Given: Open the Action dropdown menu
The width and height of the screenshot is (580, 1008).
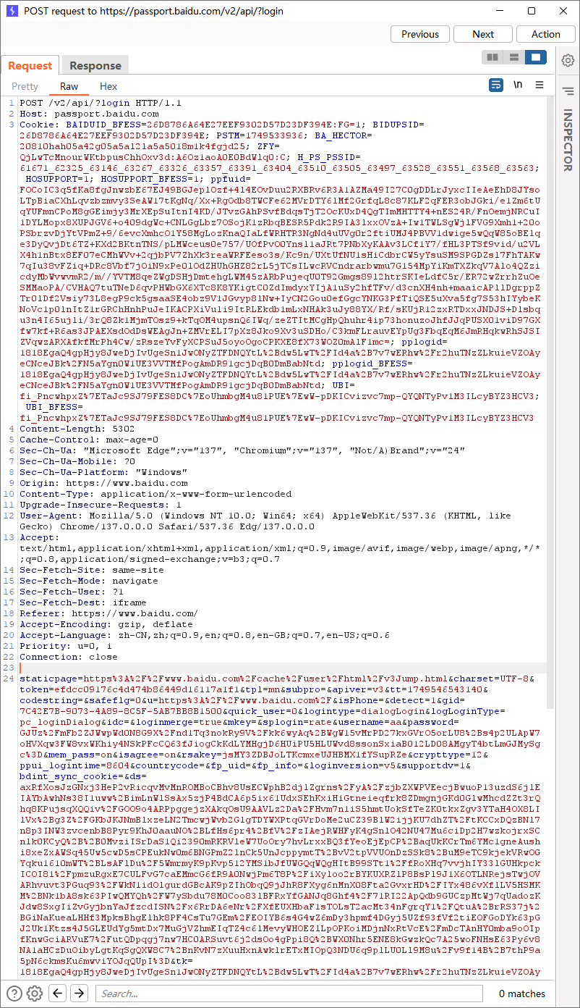Looking at the screenshot, I should pos(546,34).
